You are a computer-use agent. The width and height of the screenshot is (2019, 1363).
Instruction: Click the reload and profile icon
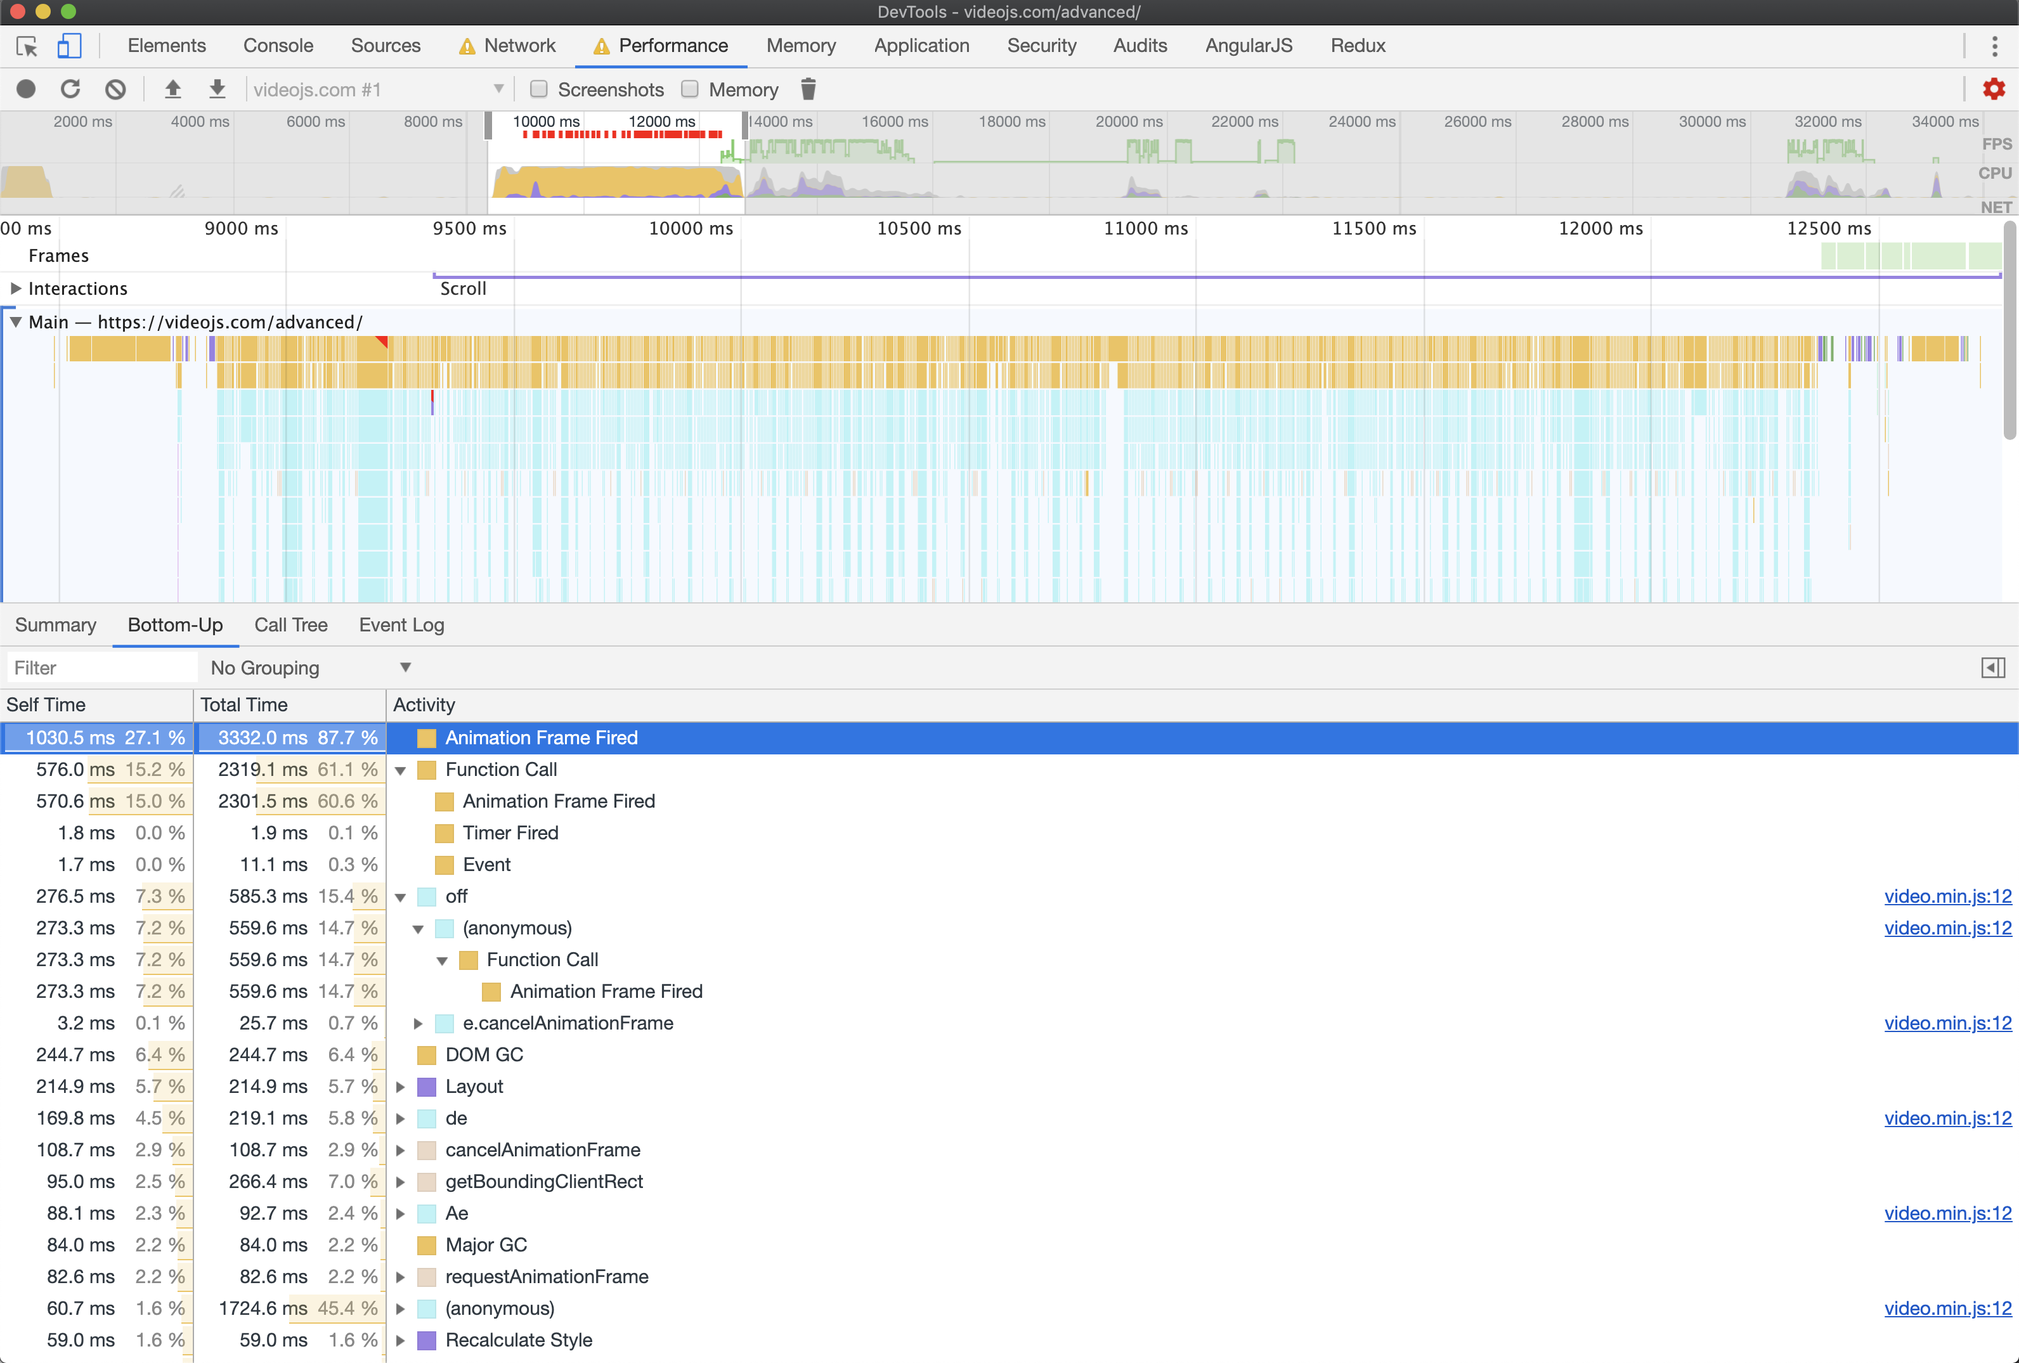click(70, 89)
